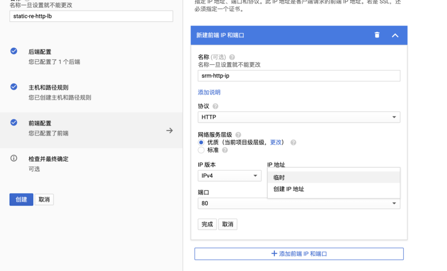Screen dimensions: 447x271
Task: Open 主机和路径规则 step
Action: (x=91, y=92)
